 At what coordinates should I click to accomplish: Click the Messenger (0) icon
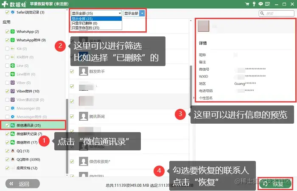[13, 108]
